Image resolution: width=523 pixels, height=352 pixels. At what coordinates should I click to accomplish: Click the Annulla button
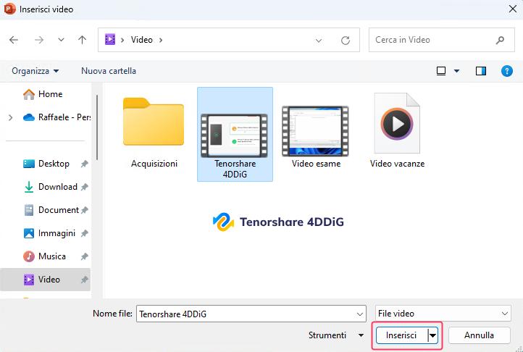click(x=479, y=335)
